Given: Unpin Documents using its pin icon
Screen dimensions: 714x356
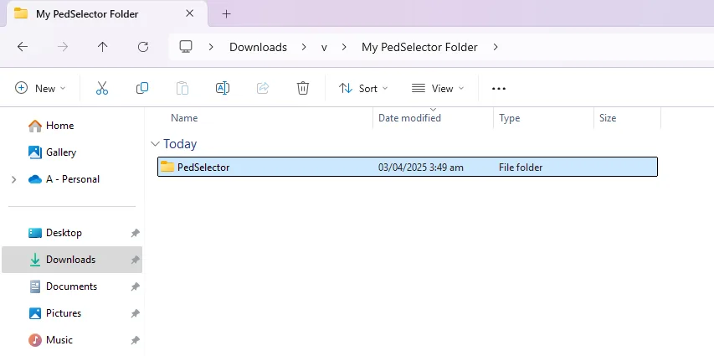Looking at the screenshot, I should 135,286.
